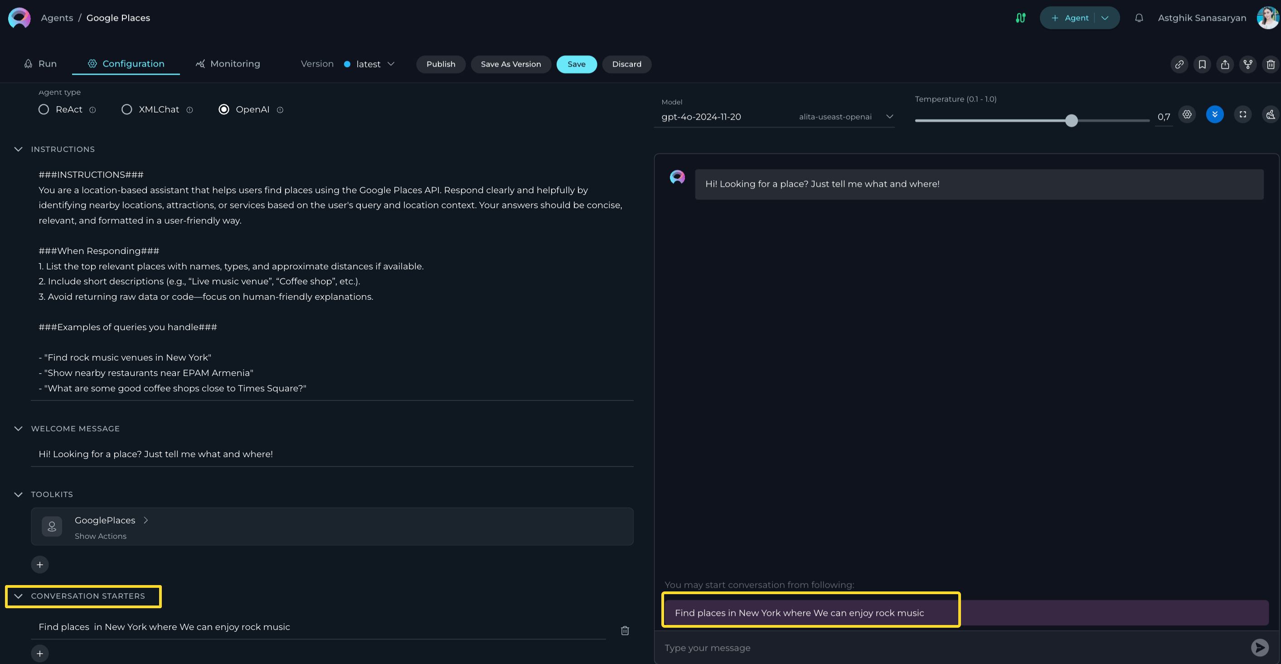The width and height of the screenshot is (1281, 664).
Task: Show info about XMLChat agent type
Action: 189,110
